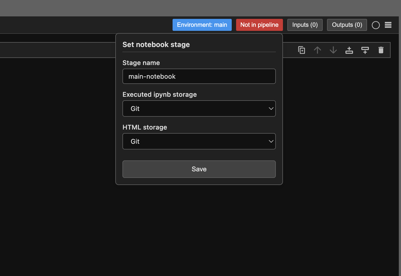Toggle the red Not in pipeline badge
The width and height of the screenshot is (401, 276).
pyautogui.click(x=259, y=25)
